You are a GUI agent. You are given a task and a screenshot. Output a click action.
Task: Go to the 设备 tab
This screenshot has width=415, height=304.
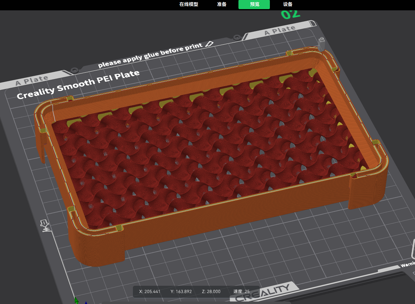tap(287, 4)
